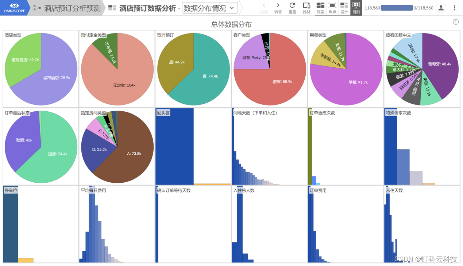Image resolution: width=463 pixels, height=266 pixels.
Task: Click the yellow 停车位 bar
Action: pyautogui.click(x=26, y=260)
